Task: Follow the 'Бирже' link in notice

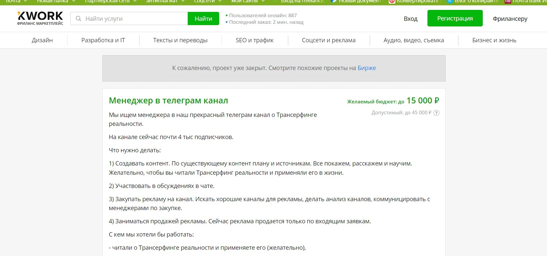Action: 367,68
